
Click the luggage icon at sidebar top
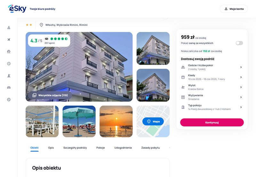pyautogui.click(x=9, y=28)
